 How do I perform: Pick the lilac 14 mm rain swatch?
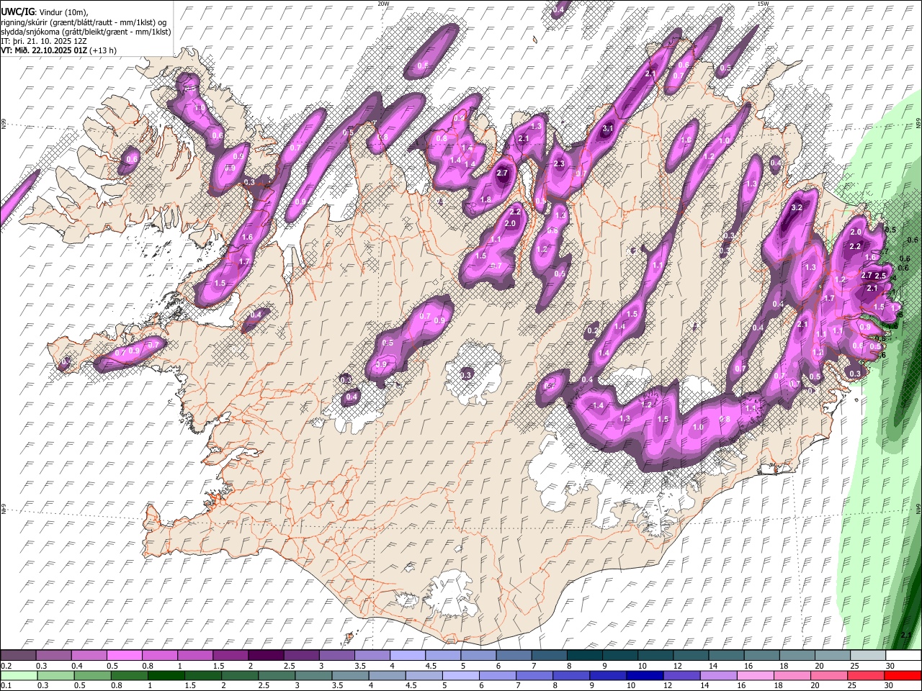point(719,676)
